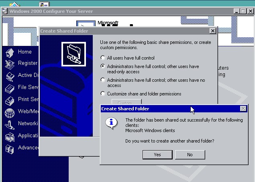Open the Application Server section link

[28, 135]
